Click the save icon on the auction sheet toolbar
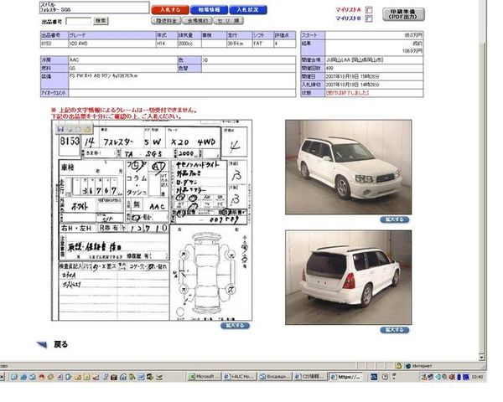Screen dimensions: 503x402 point(60,129)
